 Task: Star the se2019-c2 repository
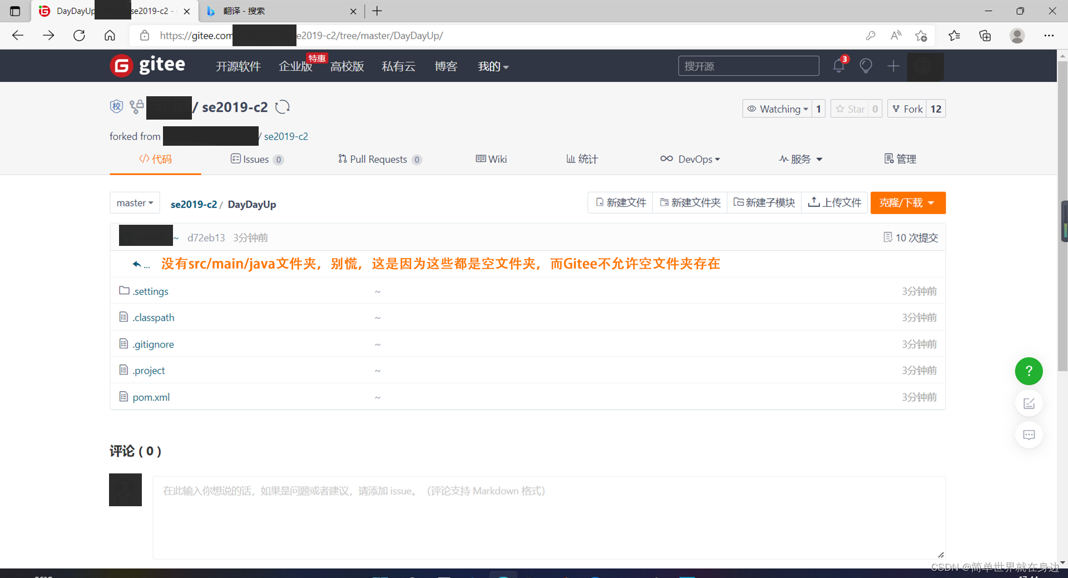[x=851, y=108]
